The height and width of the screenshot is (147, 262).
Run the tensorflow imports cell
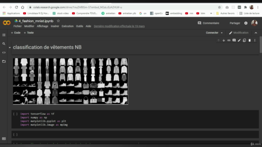click(15, 114)
